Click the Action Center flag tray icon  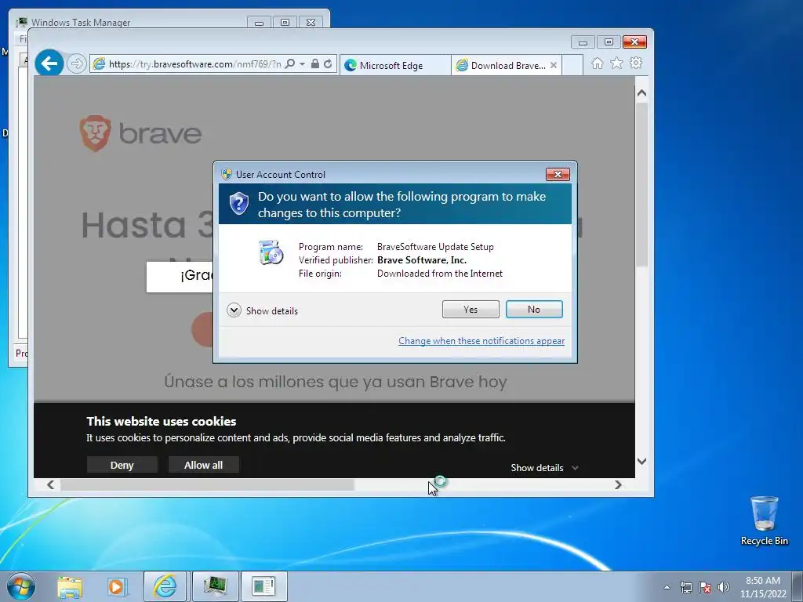pyautogui.click(x=705, y=587)
